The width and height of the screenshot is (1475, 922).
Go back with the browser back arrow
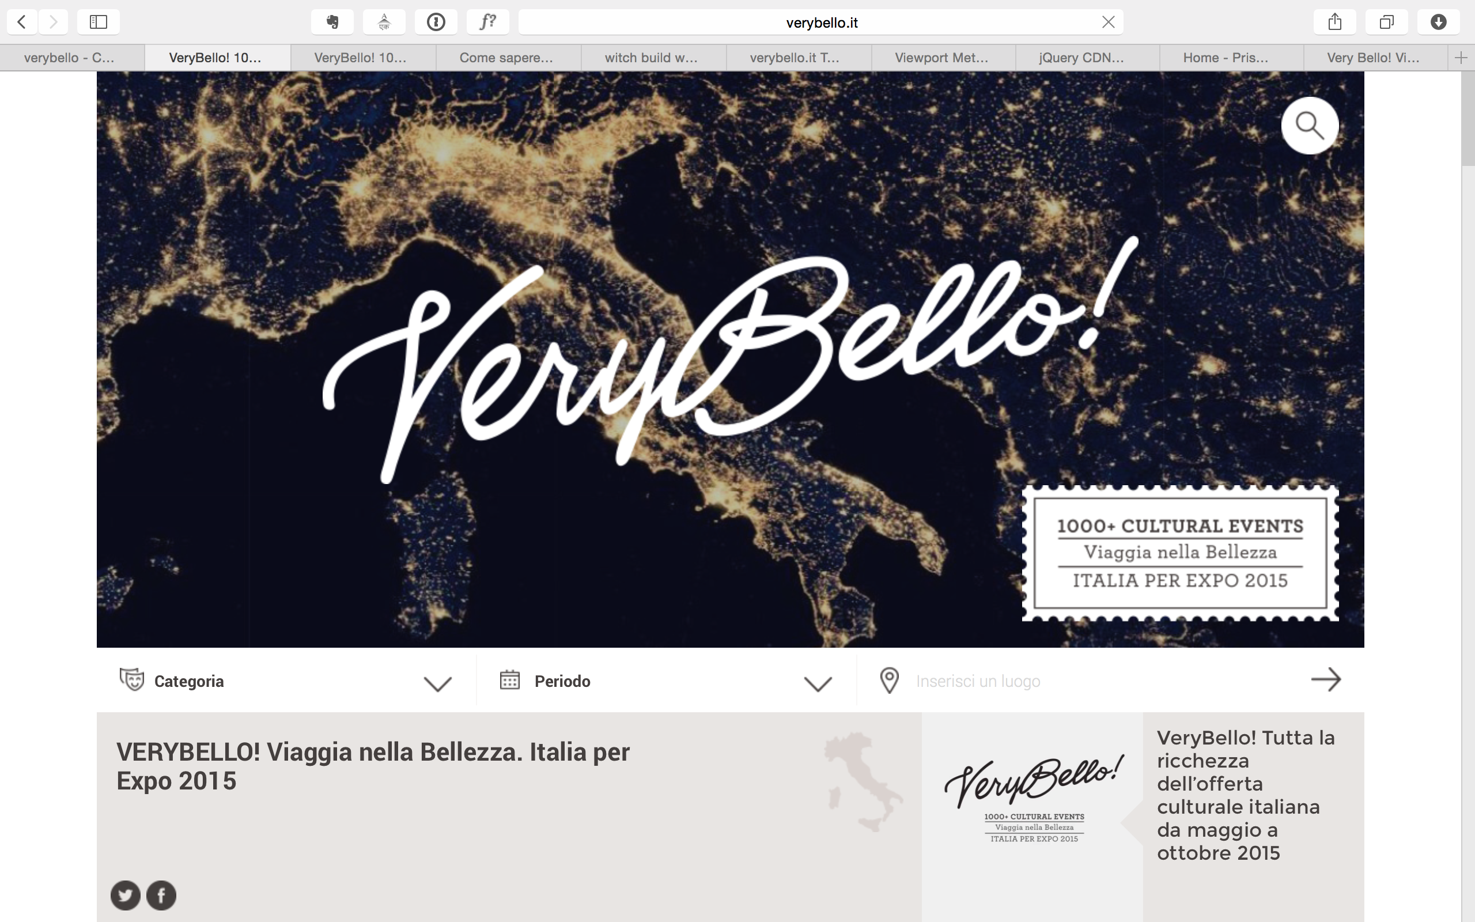(22, 22)
